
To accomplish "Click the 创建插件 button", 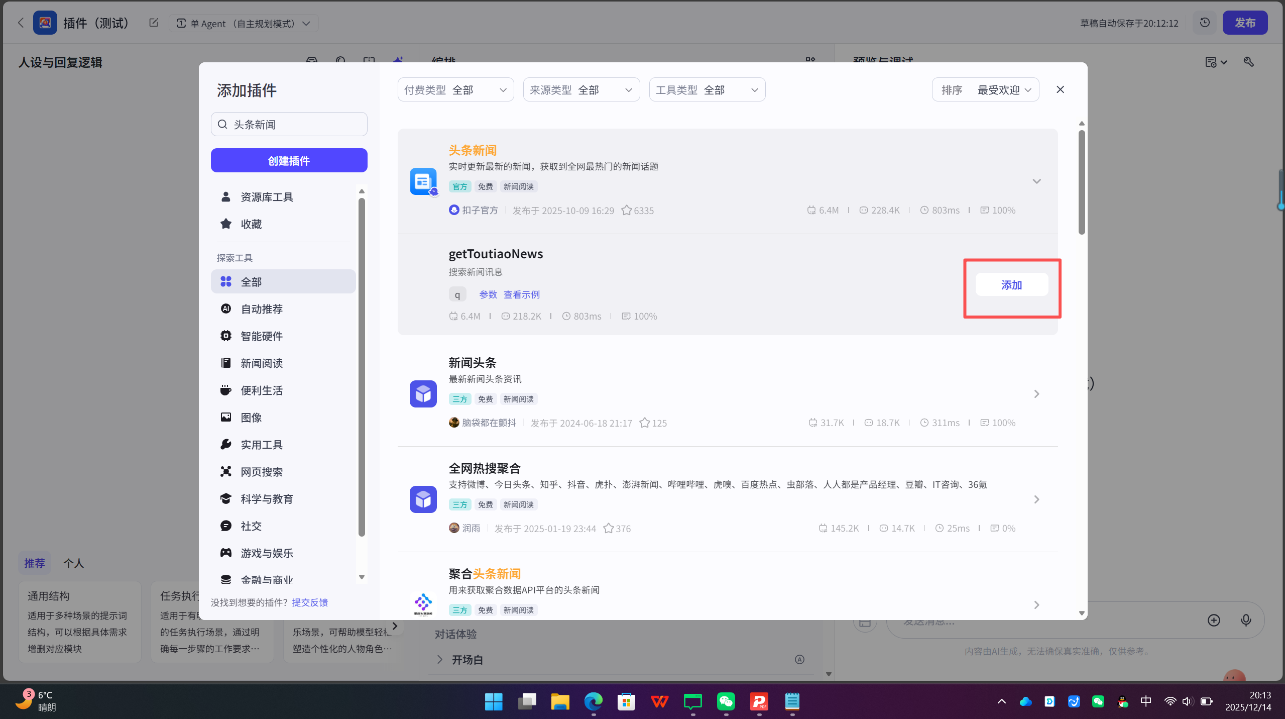I will point(289,160).
